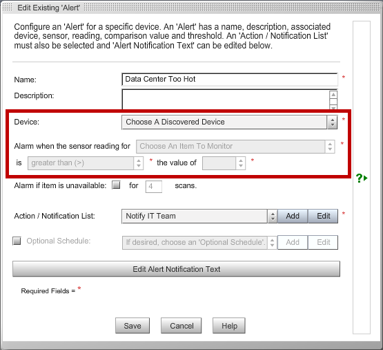Image resolution: width=383 pixels, height=350 pixels.
Task: Click Edit next to Notify IT Team
Action: tap(324, 216)
